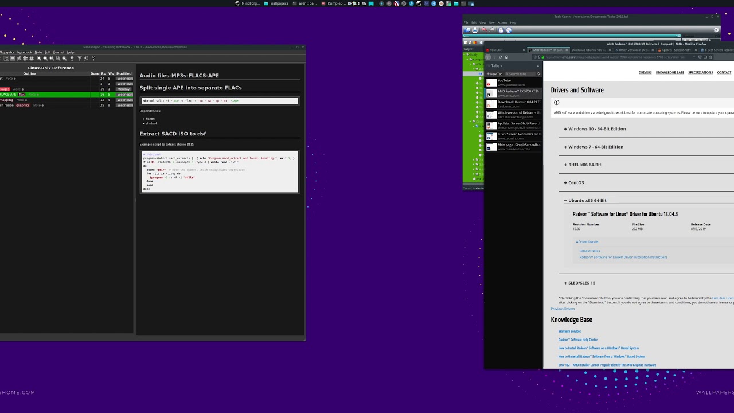Expand the RHEL x86 64-Bit section
The height and width of the screenshot is (413, 734).
583,165
